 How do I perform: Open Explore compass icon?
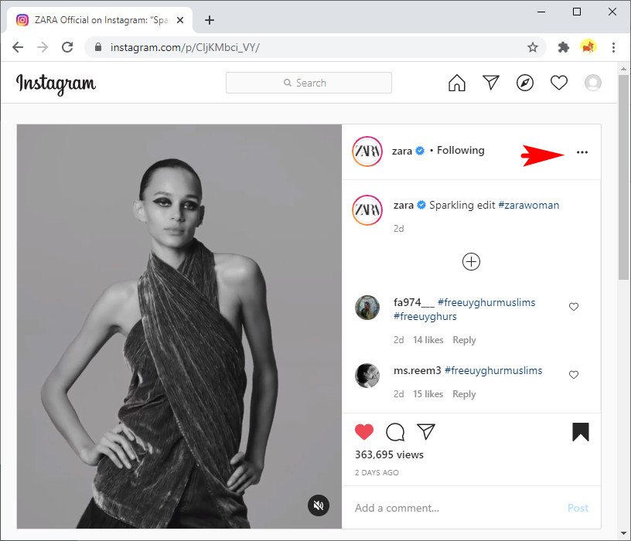[x=525, y=83]
